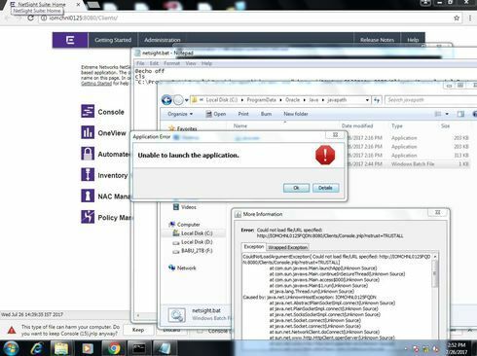This screenshot has width=477, height=356.
Task: Open the View menu in Notepad
Action: click(191, 63)
